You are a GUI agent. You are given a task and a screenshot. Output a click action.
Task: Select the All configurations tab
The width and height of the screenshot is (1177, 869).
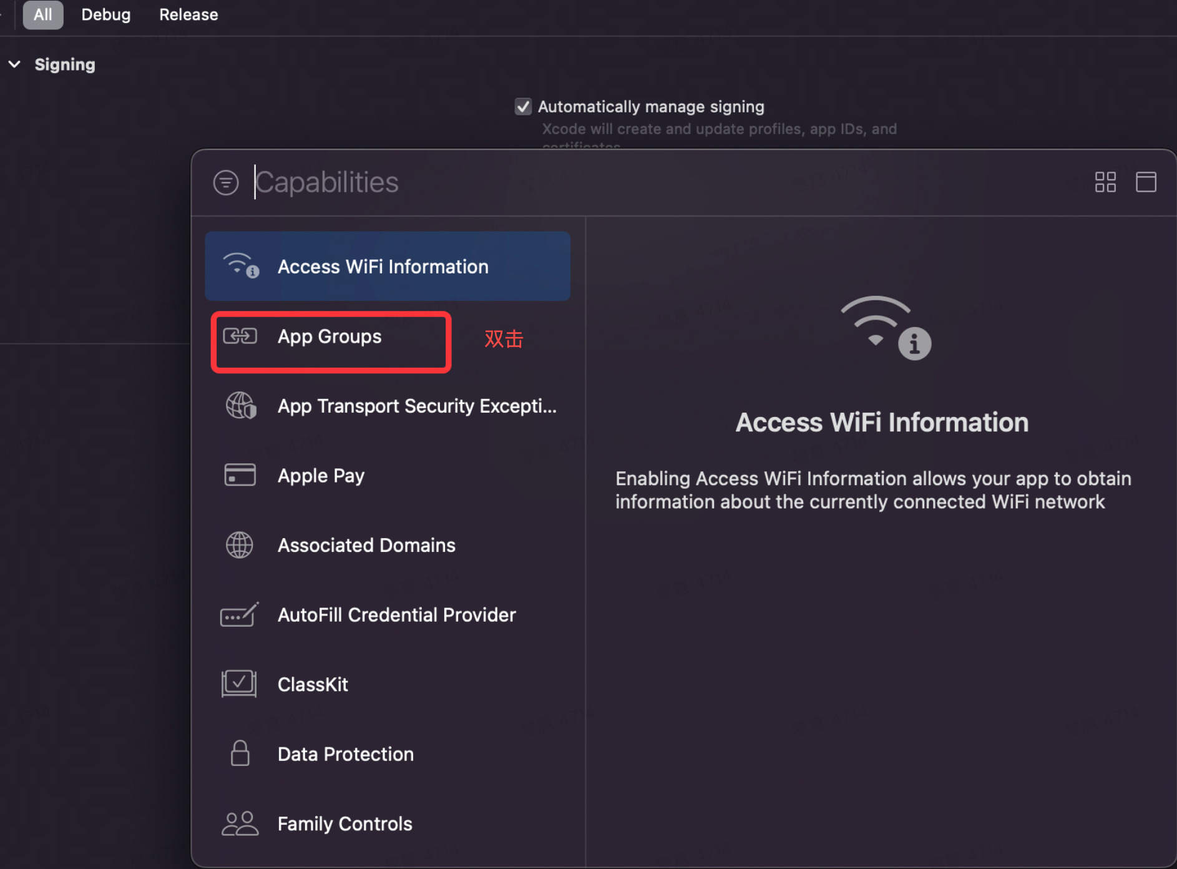(43, 14)
